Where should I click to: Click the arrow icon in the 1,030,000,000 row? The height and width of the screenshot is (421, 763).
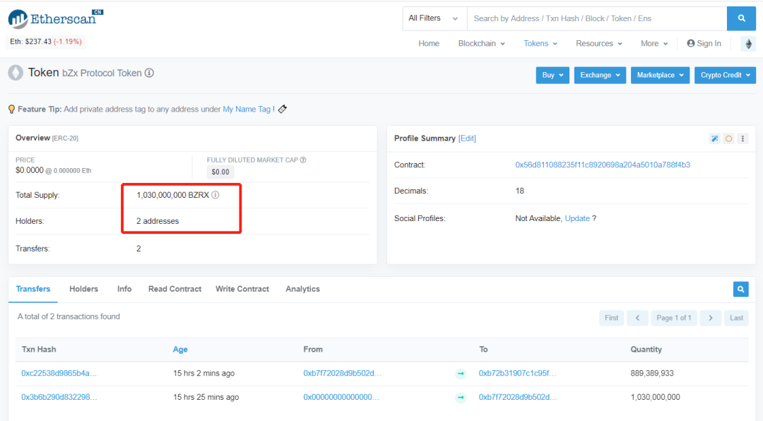[x=461, y=398]
